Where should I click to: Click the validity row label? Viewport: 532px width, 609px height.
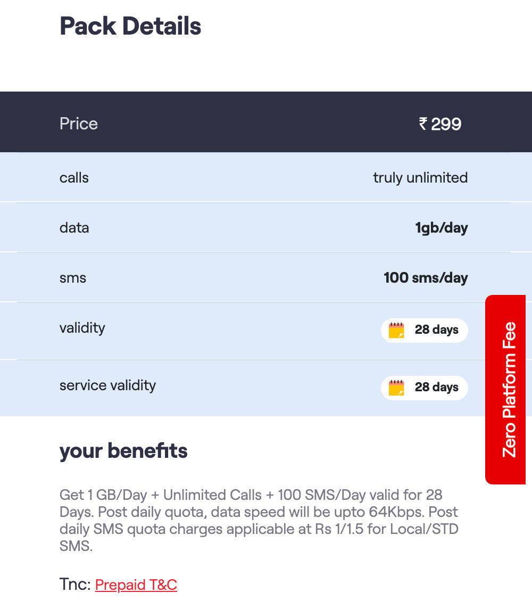click(x=82, y=328)
